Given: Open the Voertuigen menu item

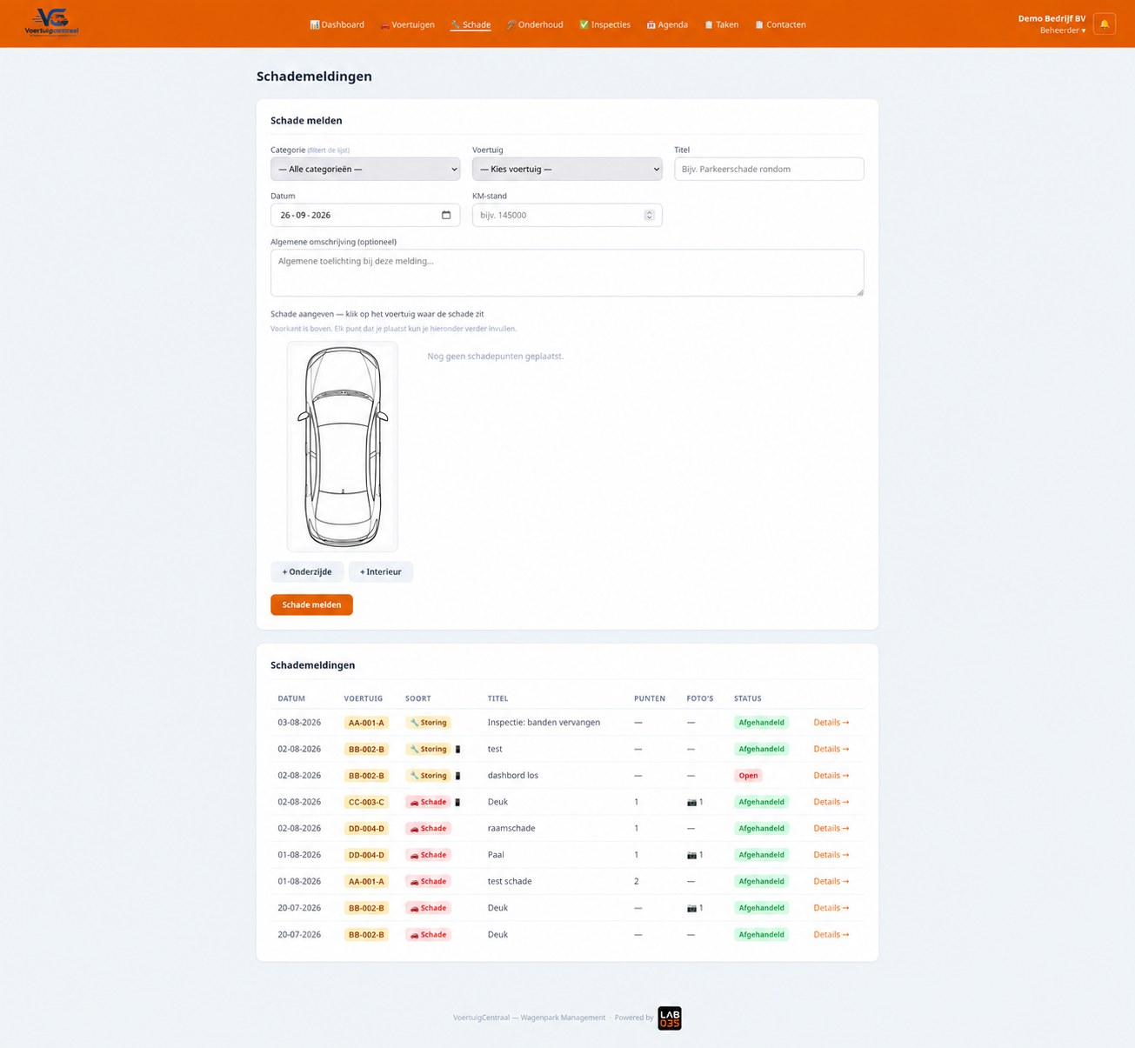Looking at the screenshot, I should [407, 24].
